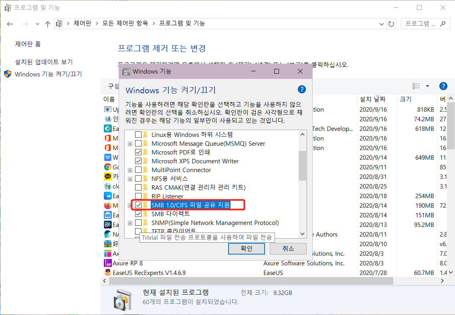455x315 pixels.
Task: Click the back navigation arrow
Action: [10, 24]
